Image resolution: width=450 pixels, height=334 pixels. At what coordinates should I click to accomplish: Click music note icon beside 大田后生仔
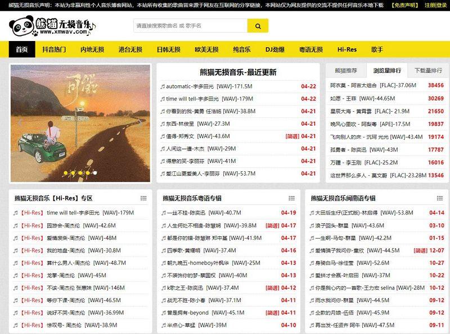[312, 213]
